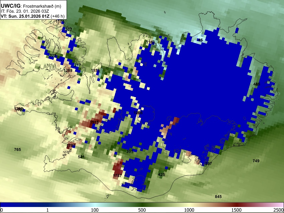This screenshot has width=284, height=213.
Task: Click the map value 1183
Action: pyautogui.click(x=150, y=42)
